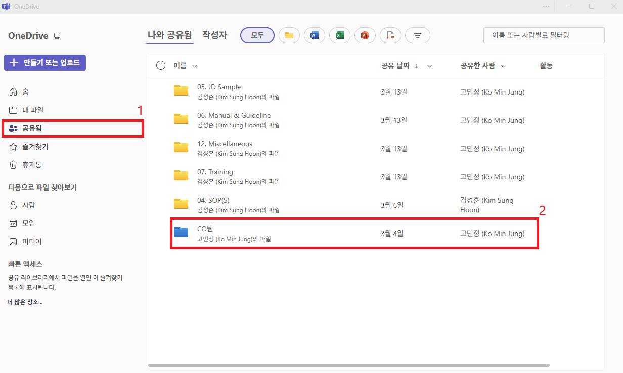Browse files by 사람
Viewport: 623px width, 373px height.
(22, 205)
